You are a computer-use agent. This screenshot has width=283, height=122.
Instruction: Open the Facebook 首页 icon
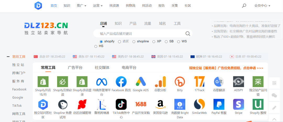pos(121,82)
